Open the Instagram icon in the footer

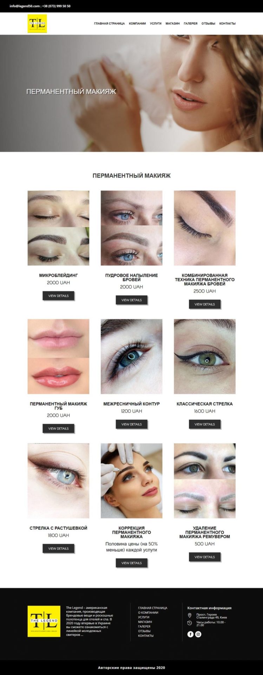click(x=198, y=634)
